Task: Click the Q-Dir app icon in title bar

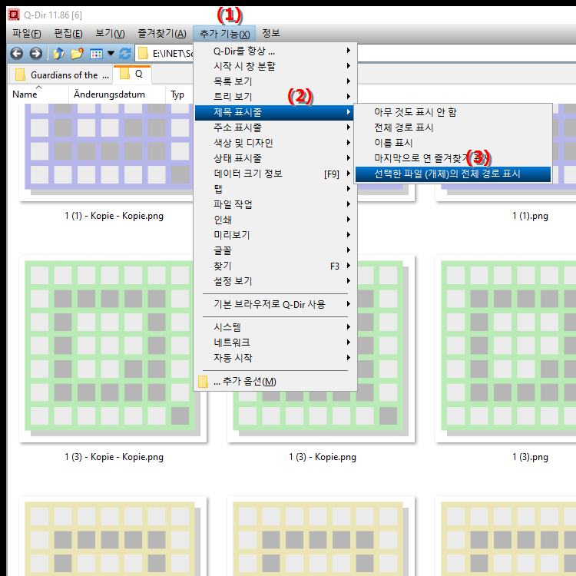Action: [14, 15]
